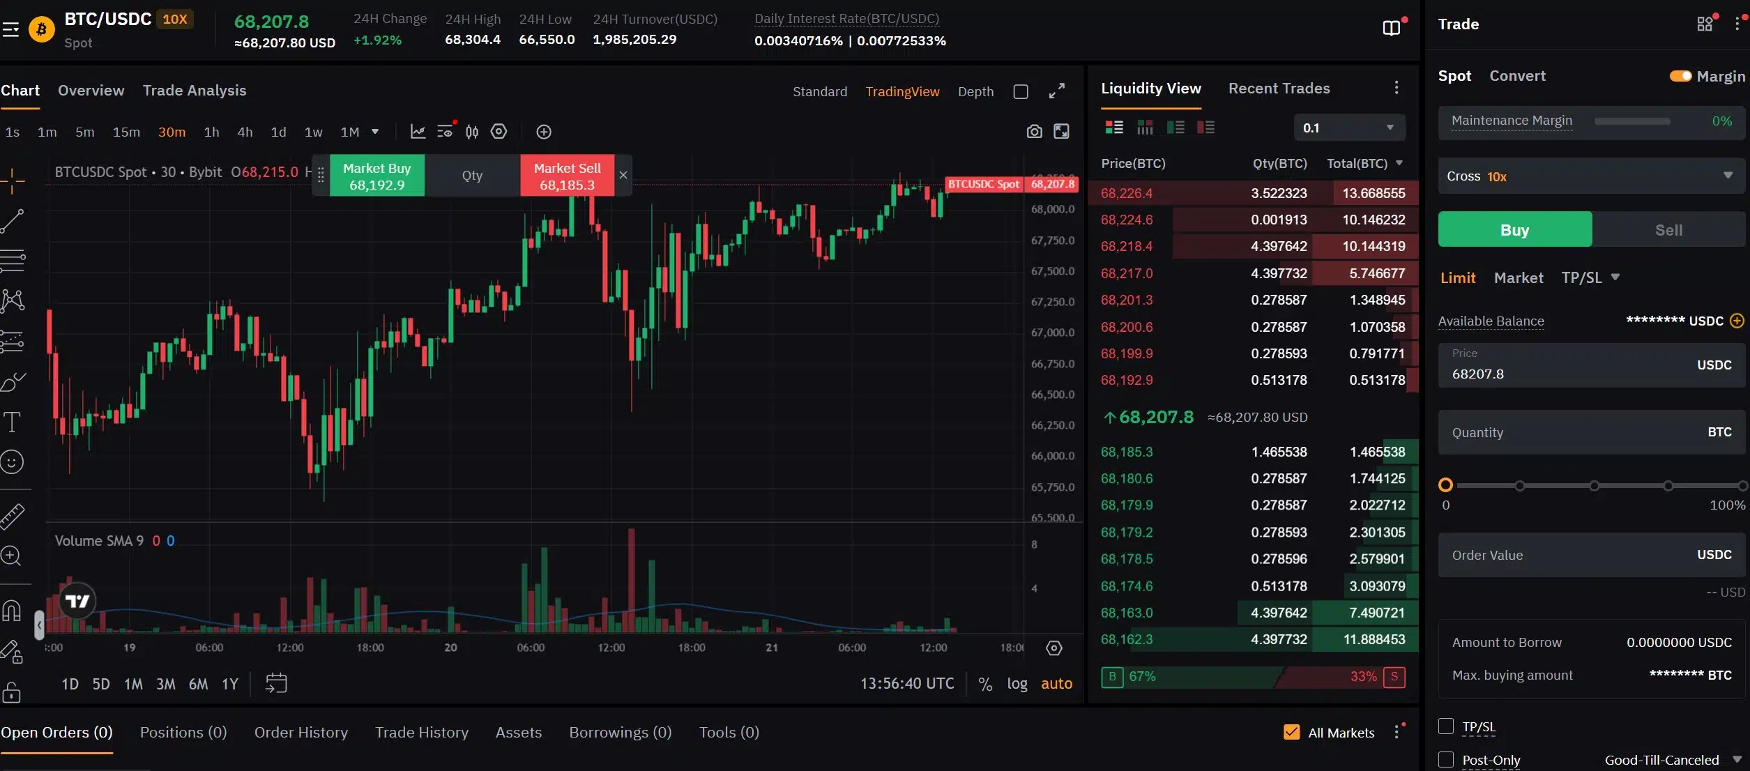Open the Trade Analysis tab
Viewport: 1750px width, 771px height.
(195, 91)
